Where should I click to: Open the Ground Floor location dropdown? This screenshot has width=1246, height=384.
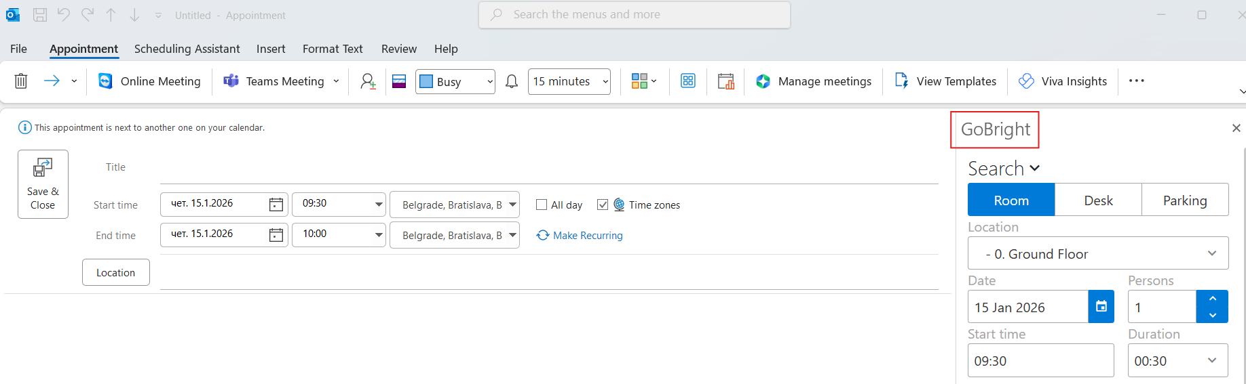tap(1097, 253)
